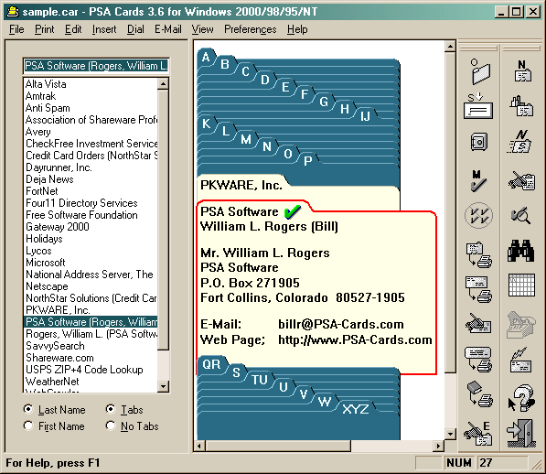Image resolution: width=546 pixels, height=474 pixels.
Task: Click the envelope-to-printer print icon
Action: tap(479, 289)
